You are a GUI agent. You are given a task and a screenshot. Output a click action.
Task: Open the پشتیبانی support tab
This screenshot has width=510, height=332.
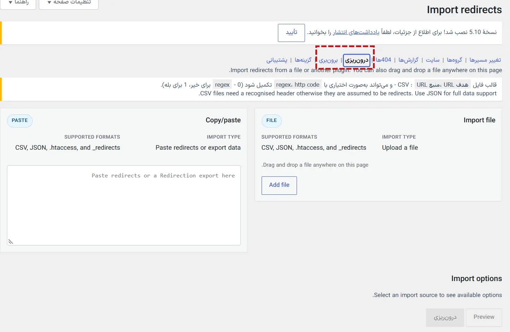point(277,60)
